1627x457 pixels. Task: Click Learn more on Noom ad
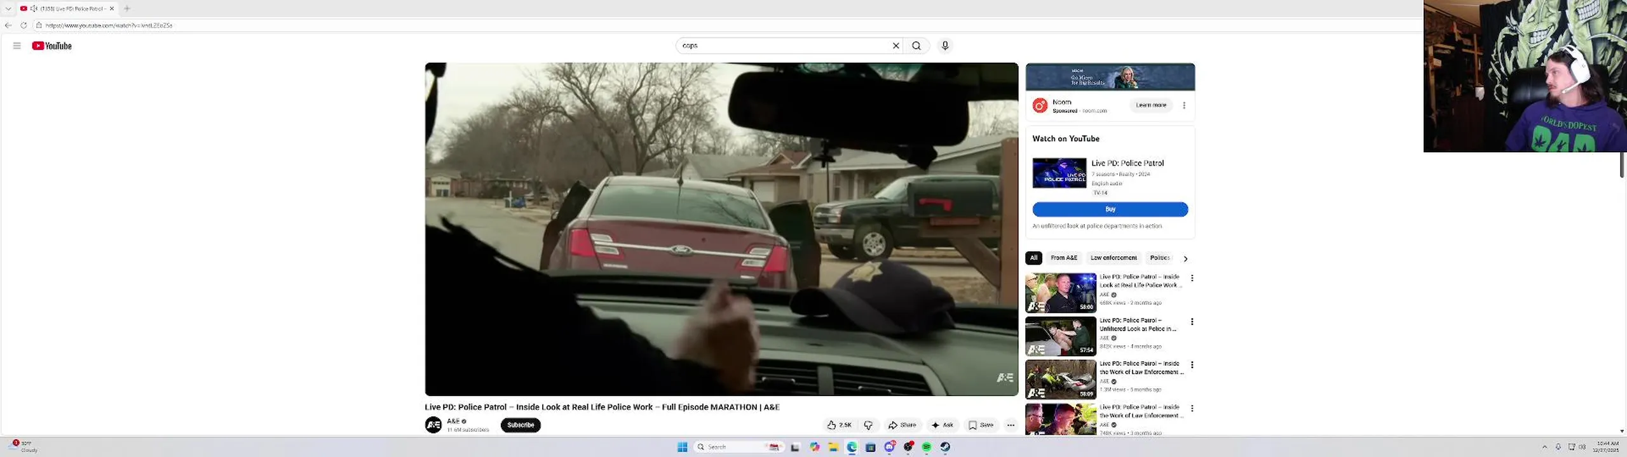coord(1151,105)
